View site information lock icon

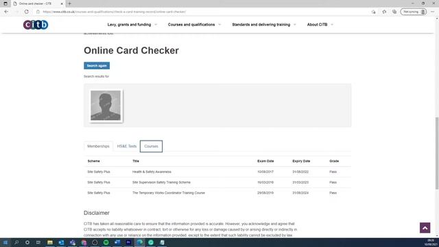point(38,12)
